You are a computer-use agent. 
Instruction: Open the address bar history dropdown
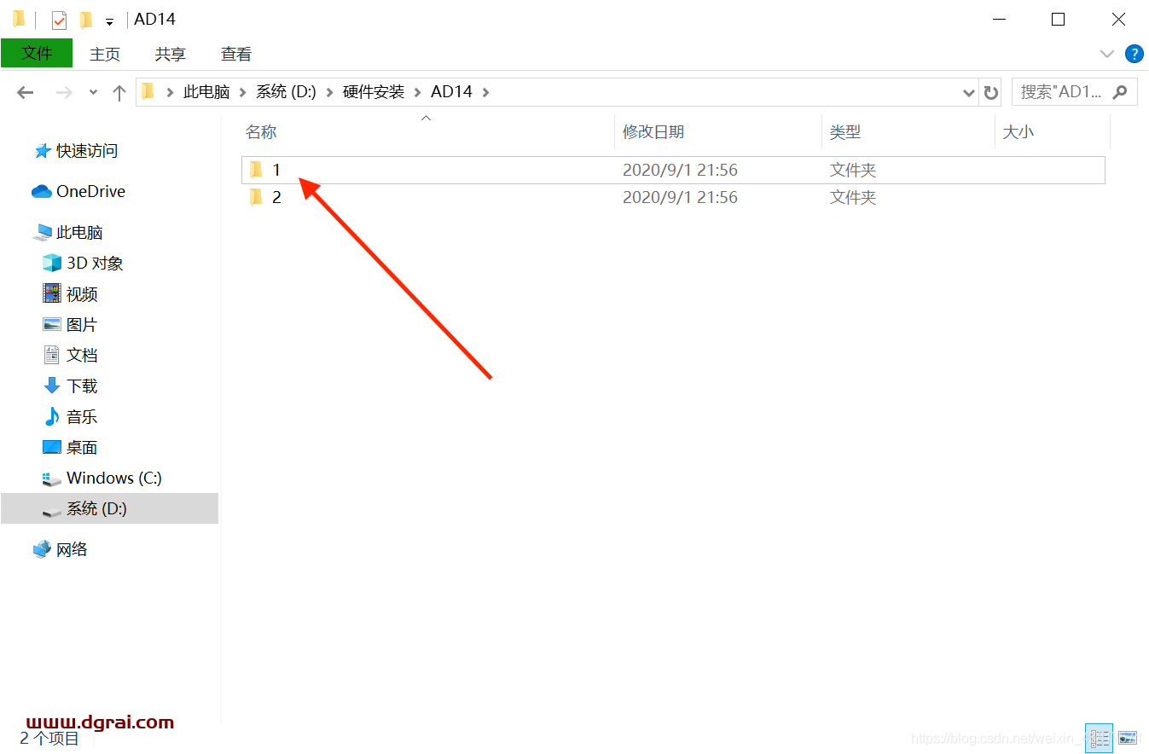[969, 92]
